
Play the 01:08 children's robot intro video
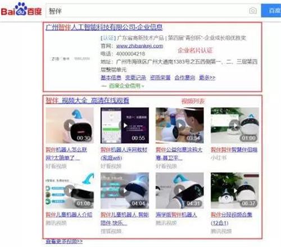(70, 190)
